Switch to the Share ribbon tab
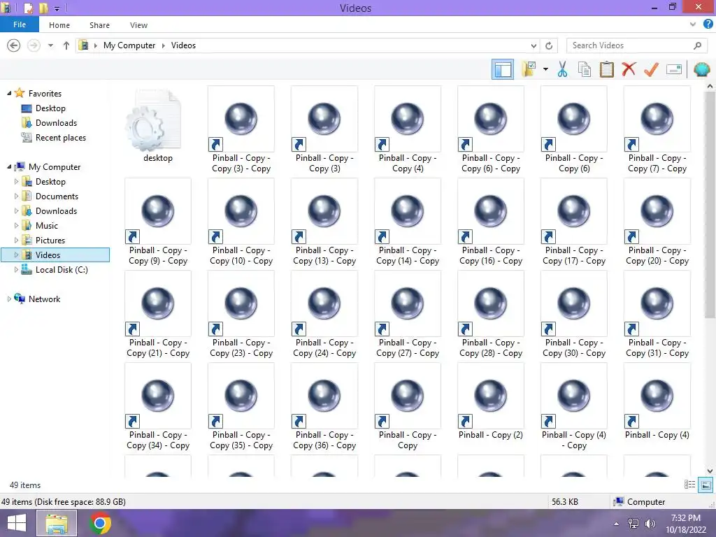Image resolution: width=716 pixels, height=537 pixels. [99, 25]
